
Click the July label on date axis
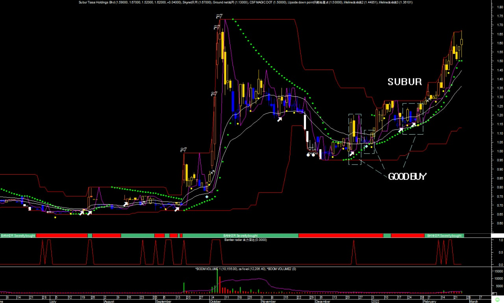(x=54, y=301)
